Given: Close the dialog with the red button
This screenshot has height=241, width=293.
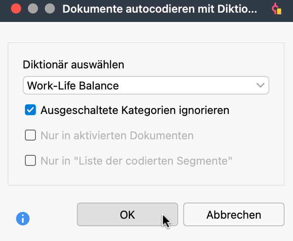Looking at the screenshot, I should [16, 9].
